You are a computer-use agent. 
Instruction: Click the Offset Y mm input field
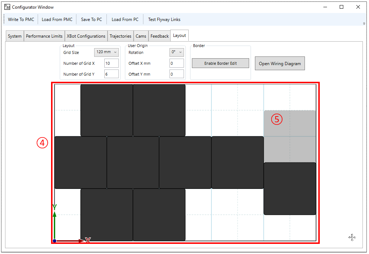176,74
